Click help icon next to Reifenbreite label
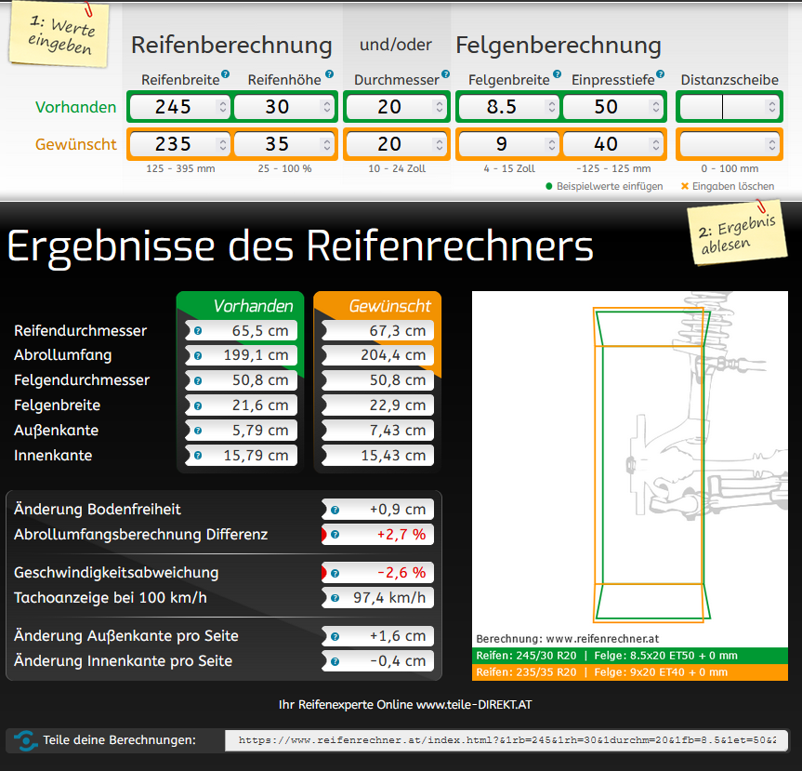This screenshot has width=802, height=771. point(226,74)
